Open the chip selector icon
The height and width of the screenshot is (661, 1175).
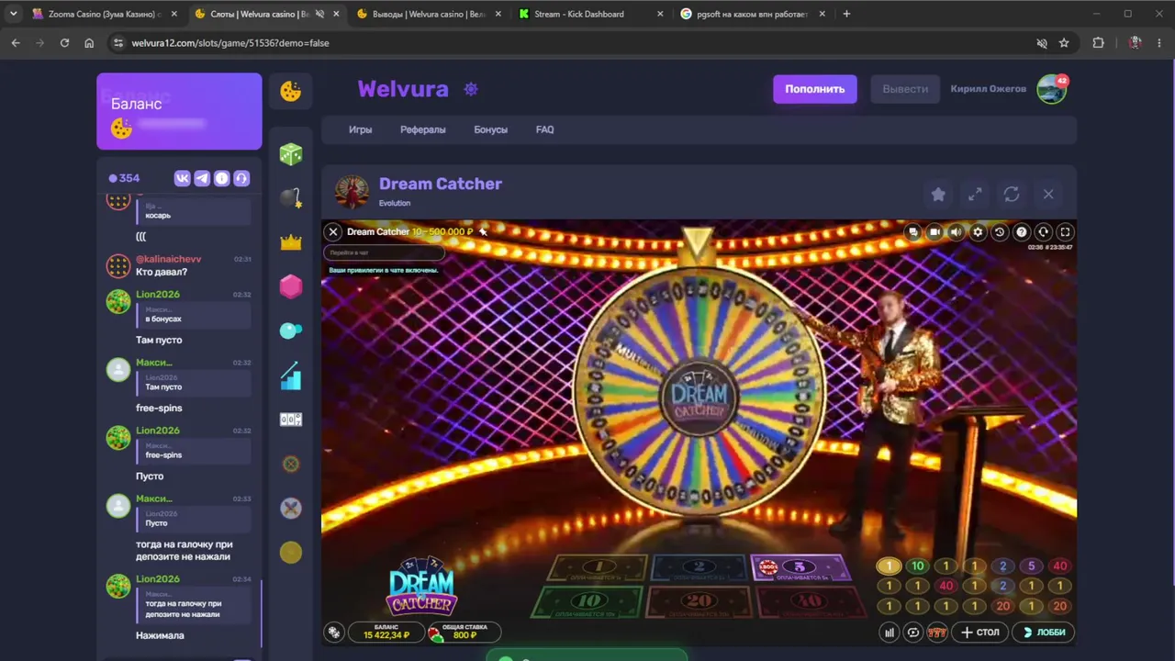334,633
